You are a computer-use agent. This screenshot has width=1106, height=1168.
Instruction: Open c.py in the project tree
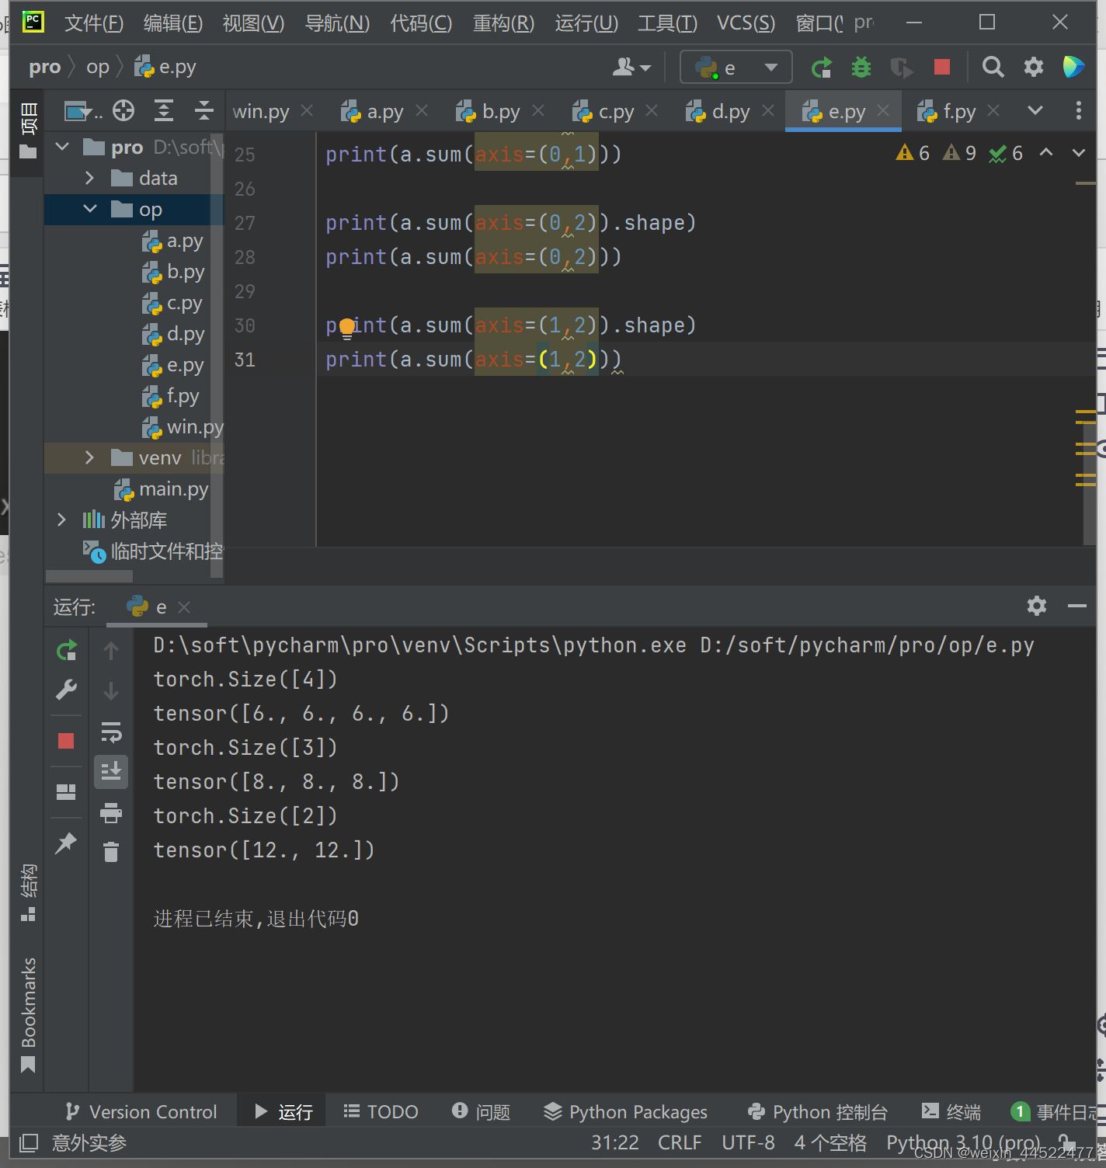172,303
